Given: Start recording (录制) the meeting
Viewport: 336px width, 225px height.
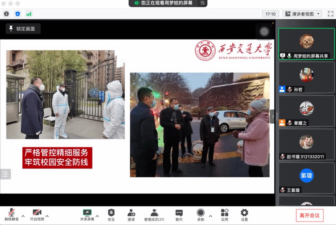Looking at the screenshot, I should point(200,215).
